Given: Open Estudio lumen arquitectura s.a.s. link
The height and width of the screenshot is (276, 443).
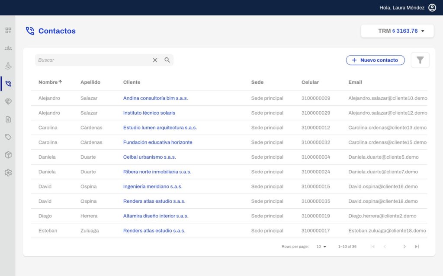Looking at the screenshot, I should point(160,128).
